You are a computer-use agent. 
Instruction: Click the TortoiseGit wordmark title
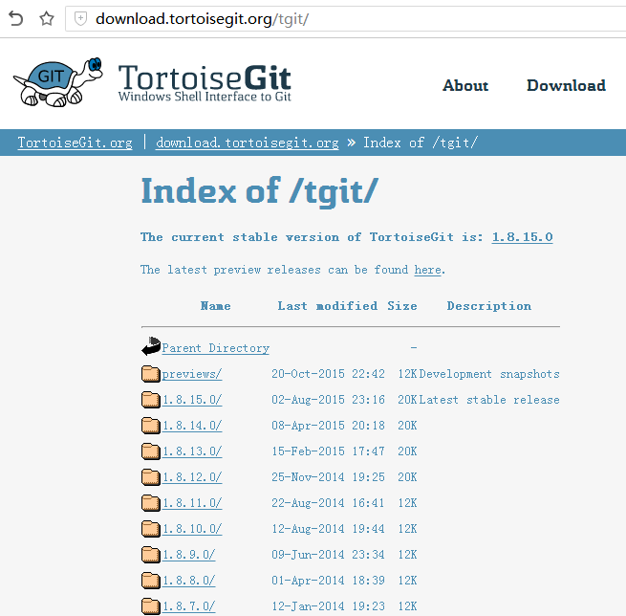(205, 77)
